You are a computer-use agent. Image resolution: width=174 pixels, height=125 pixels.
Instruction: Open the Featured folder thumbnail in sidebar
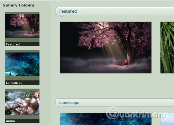(22, 28)
